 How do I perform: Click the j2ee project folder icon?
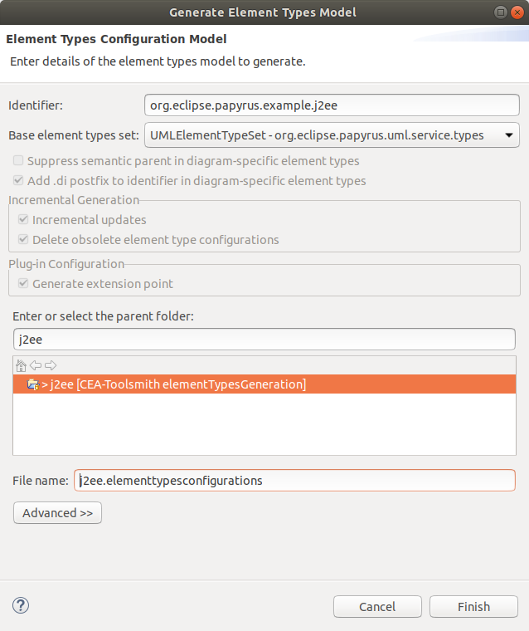tap(33, 384)
